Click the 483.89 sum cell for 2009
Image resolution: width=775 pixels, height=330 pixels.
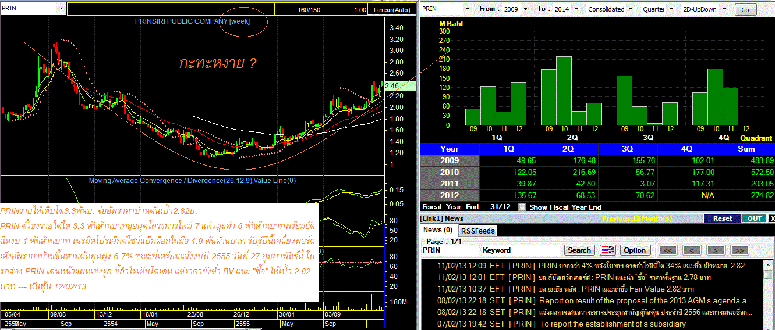tap(746, 160)
